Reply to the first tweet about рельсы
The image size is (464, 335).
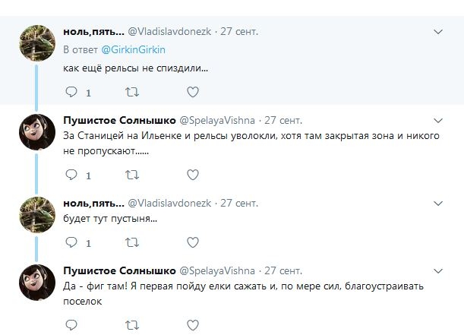pyautogui.click(x=72, y=93)
